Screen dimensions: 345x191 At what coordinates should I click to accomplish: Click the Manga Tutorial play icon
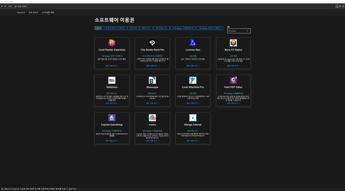pos(193,118)
